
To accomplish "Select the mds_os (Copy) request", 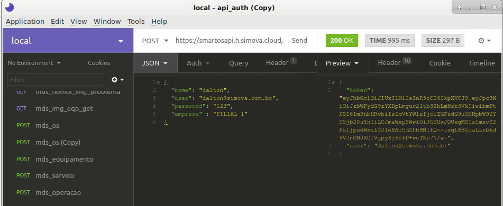I will tap(58, 142).
